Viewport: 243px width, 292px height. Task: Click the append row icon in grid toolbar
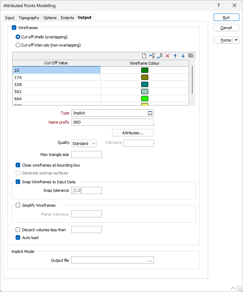pyautogui.click(x=160, y=56)
